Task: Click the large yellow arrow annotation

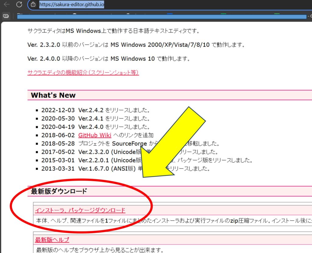Action: [x=174, y=143]
